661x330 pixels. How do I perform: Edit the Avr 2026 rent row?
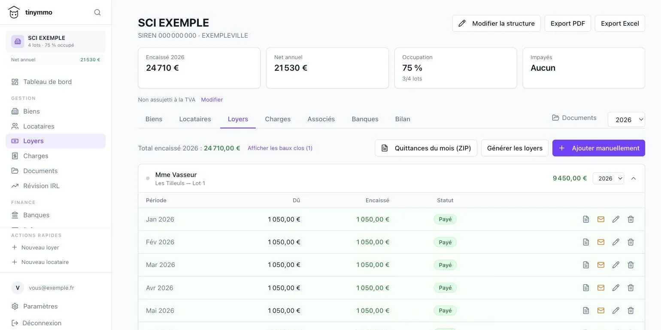point(616,288)
